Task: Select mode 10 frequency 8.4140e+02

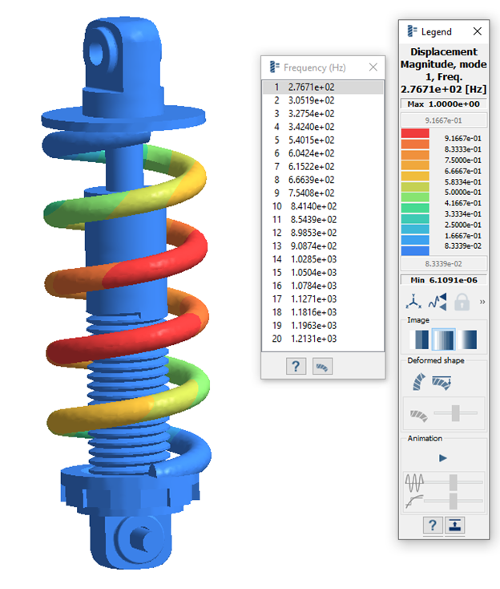Action: (x=323, y=206)
